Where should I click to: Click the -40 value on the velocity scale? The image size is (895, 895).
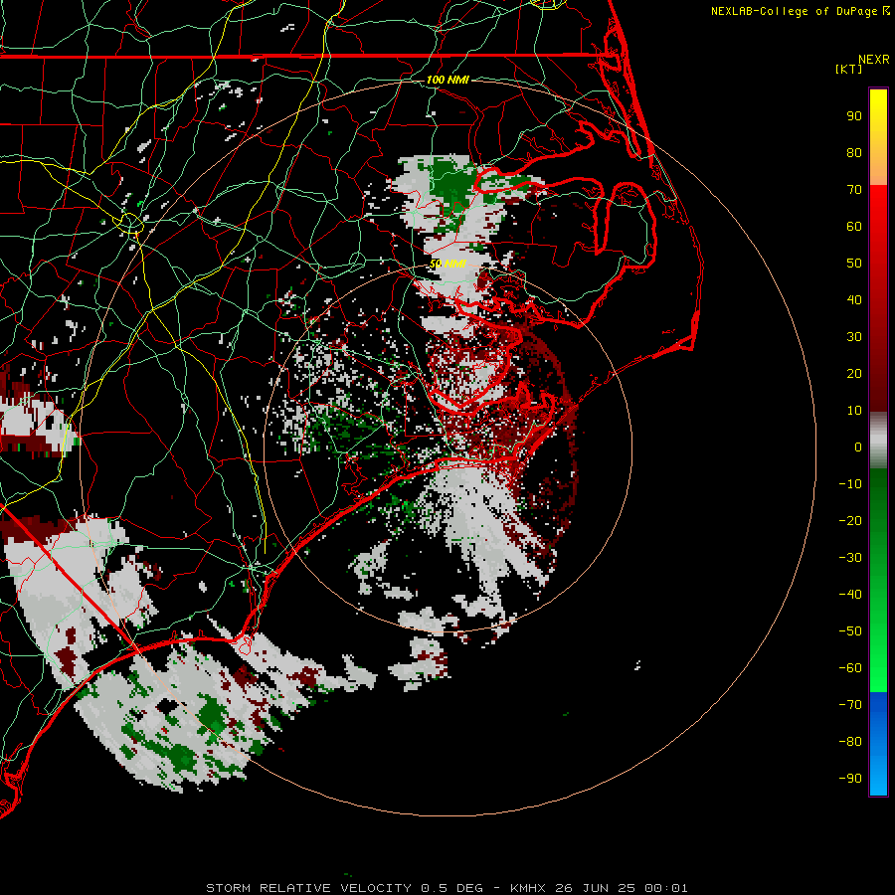tap(850, 595)
